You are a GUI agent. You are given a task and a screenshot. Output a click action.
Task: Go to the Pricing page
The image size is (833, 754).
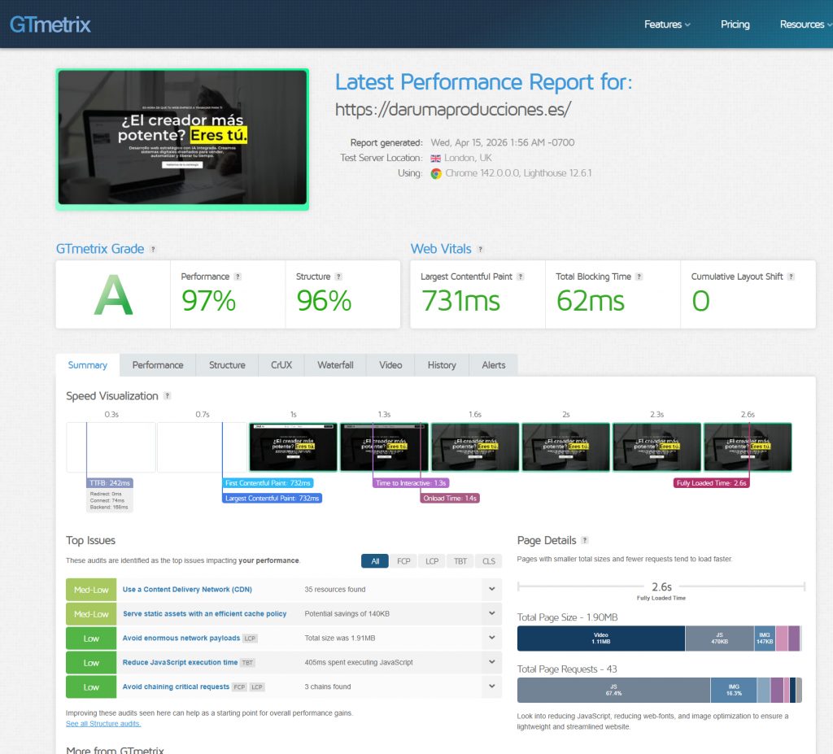(735, 24)
